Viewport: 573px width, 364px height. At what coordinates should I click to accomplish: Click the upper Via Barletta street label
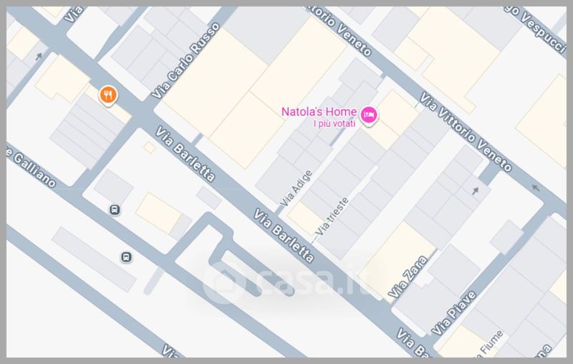pyautogui.click(x=185, y=154)
